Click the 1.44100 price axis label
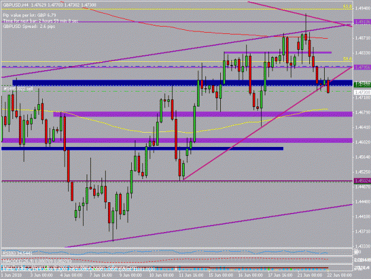 (363, 217)
